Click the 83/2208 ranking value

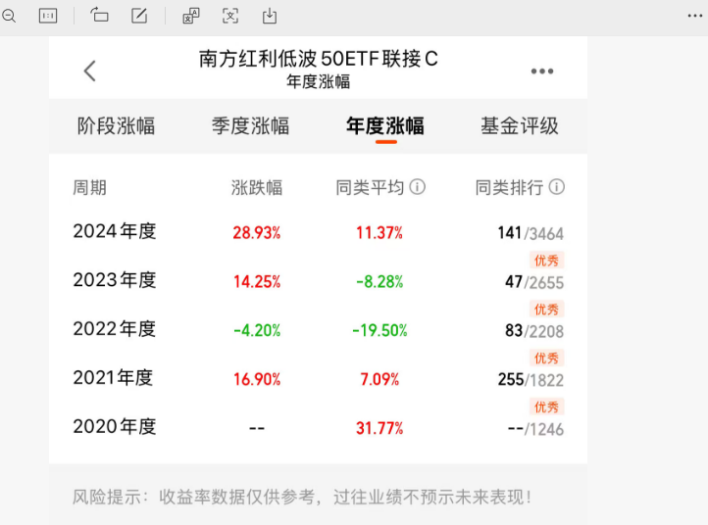click(x=534, y=331)
